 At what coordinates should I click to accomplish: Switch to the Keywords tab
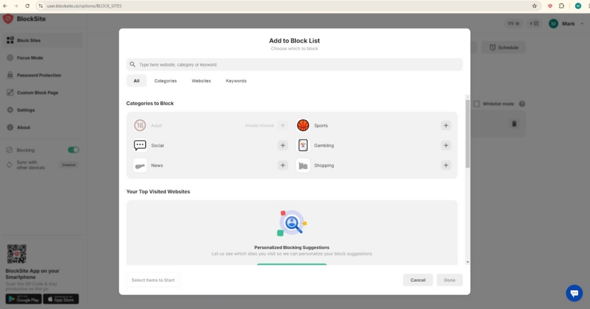click(236, 81)
